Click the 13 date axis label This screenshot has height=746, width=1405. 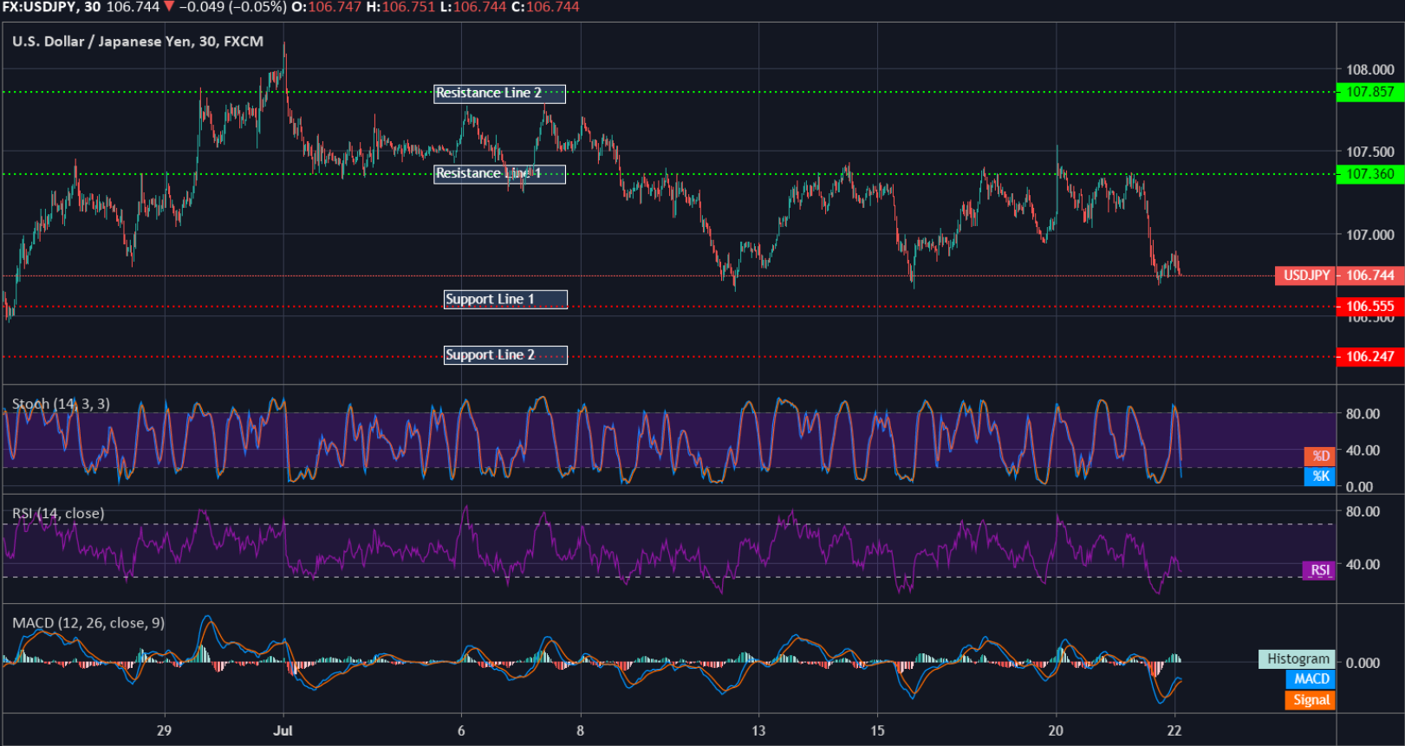[x=758, y=730]
